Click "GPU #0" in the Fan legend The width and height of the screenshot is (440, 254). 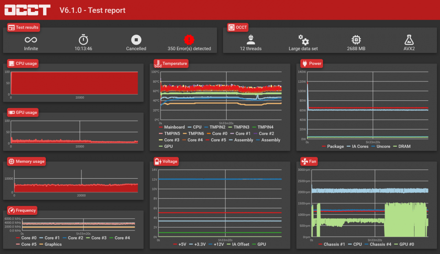[x=407, y=244]
